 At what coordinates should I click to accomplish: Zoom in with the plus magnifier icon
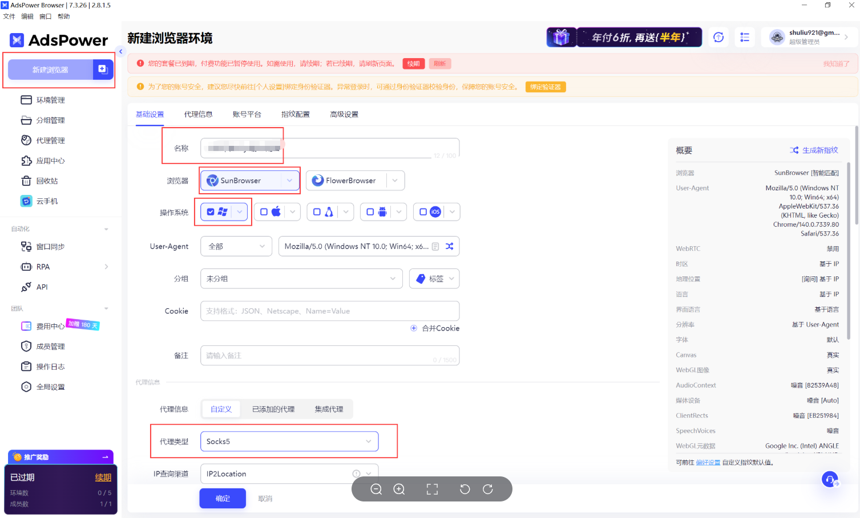pyautogui.click(x=399, y=489)
